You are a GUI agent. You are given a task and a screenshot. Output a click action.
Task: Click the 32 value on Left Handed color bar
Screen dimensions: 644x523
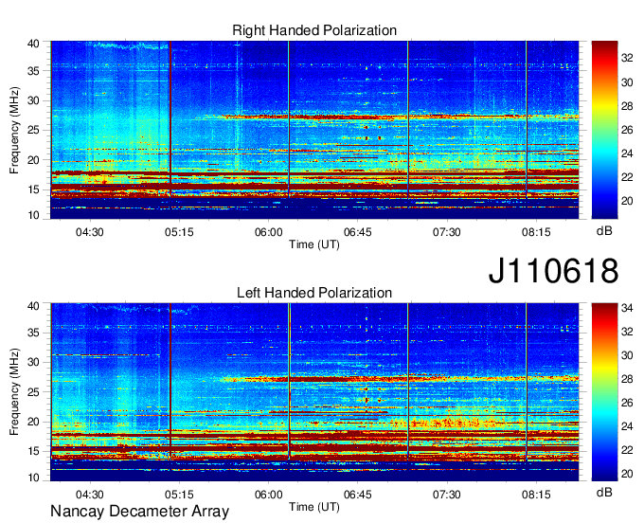click(x=627, y=332)
